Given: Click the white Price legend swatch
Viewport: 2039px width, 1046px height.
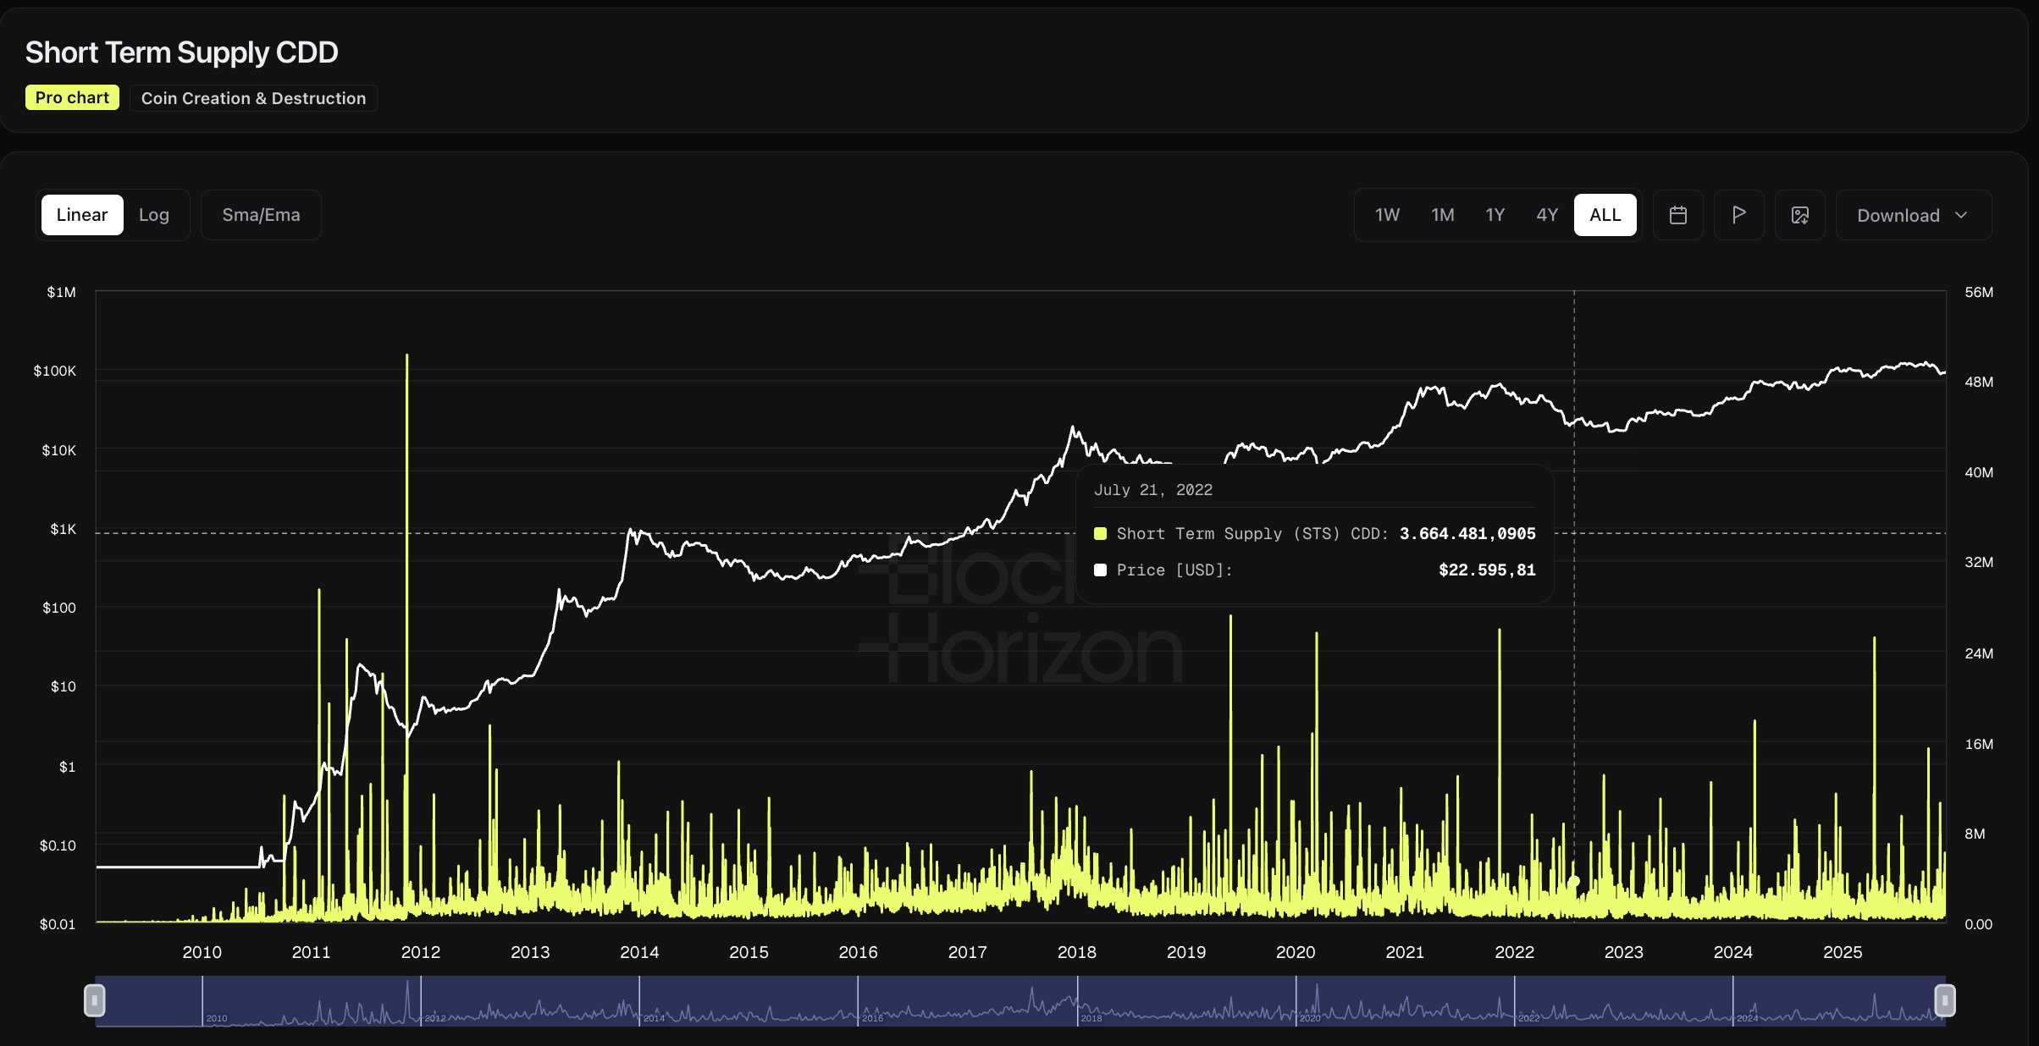Looking at the screenshot, I should point(1100,570).
